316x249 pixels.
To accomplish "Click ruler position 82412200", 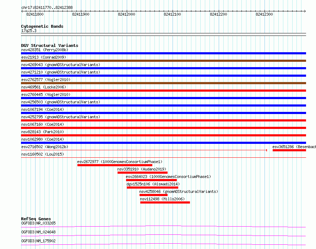I will pyautogui.click(x=218, y=14).
